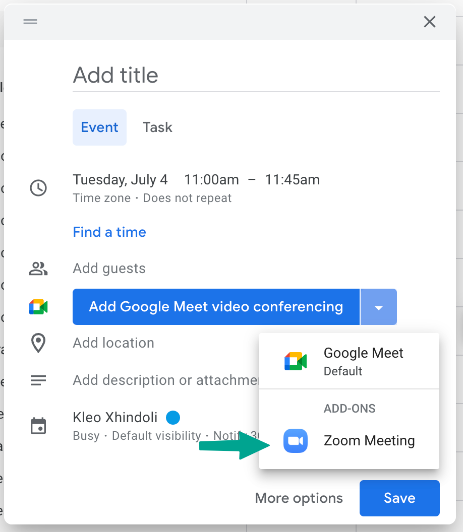463x532 pixels.
Task: Change the event color swatch
Action: point(173,417)
